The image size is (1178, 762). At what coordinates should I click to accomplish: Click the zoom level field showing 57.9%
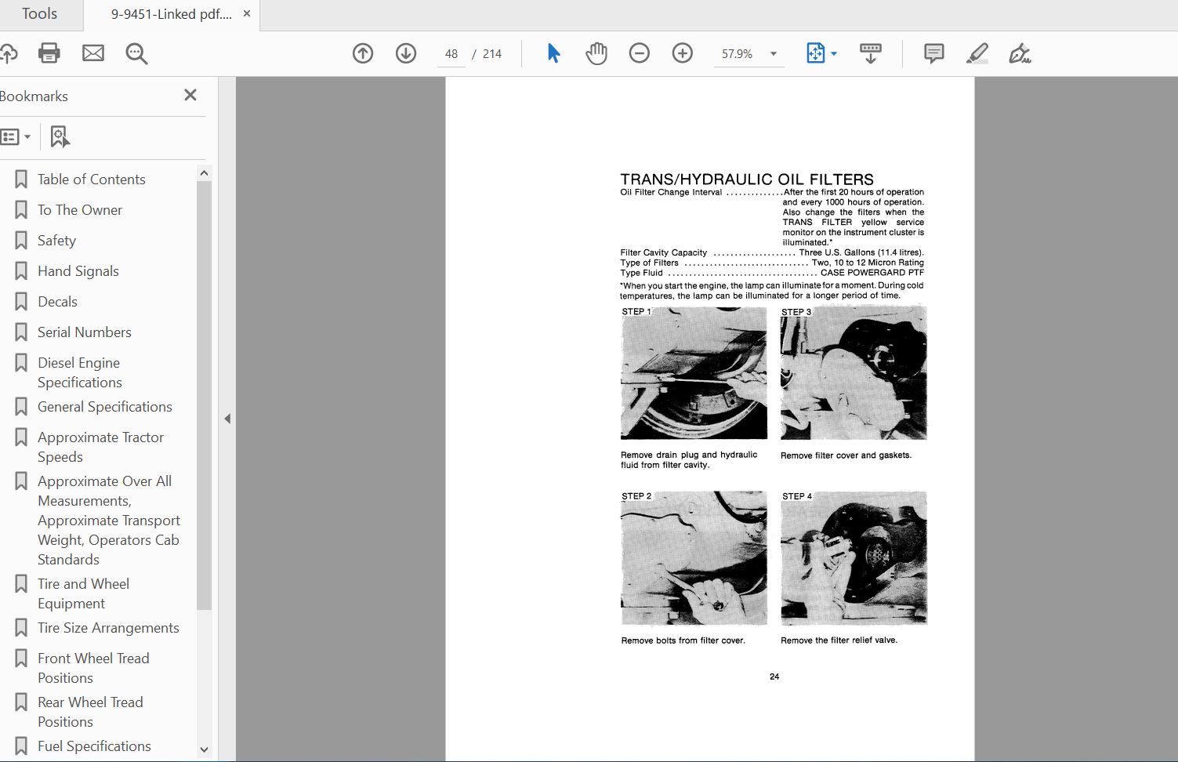pos(738,54)
